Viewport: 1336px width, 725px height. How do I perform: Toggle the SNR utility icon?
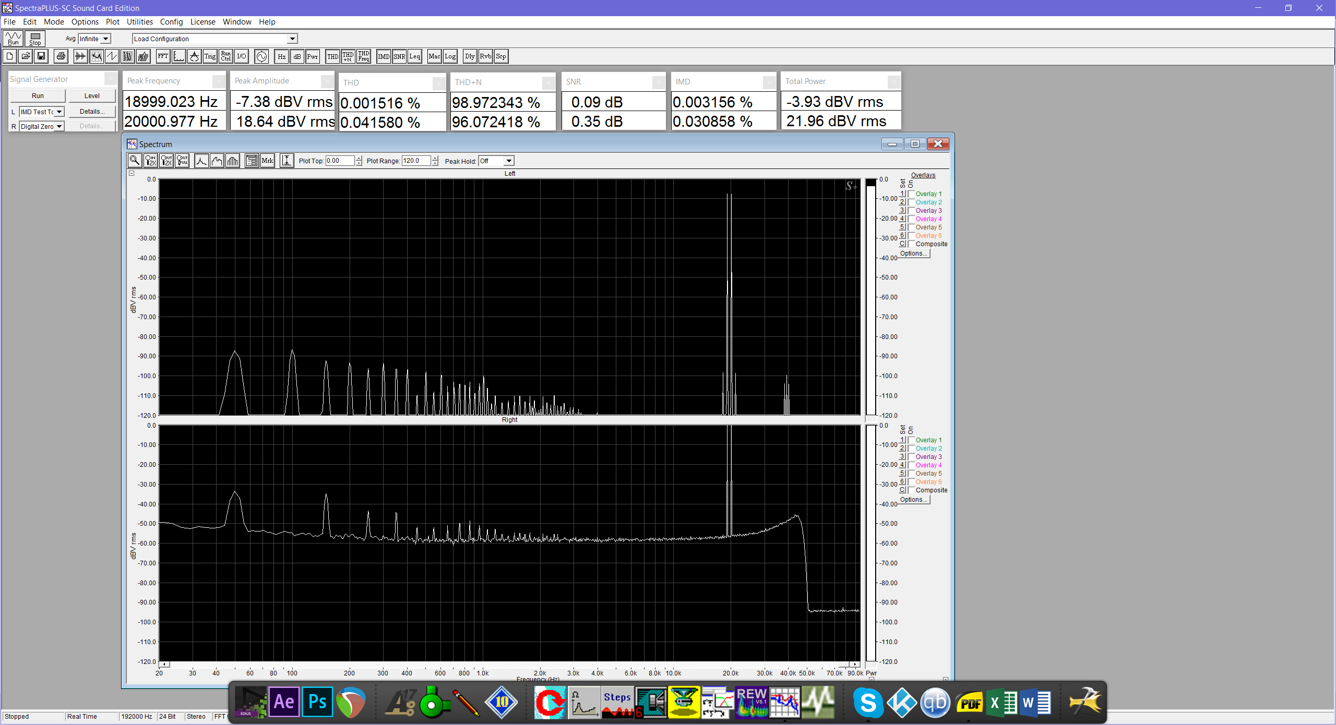(399, 56)
